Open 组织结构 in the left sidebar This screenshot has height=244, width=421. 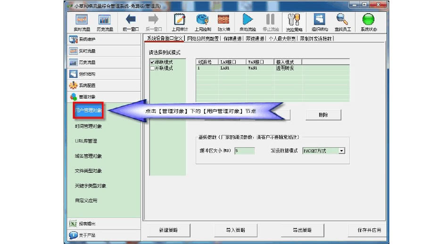[104, 74]
